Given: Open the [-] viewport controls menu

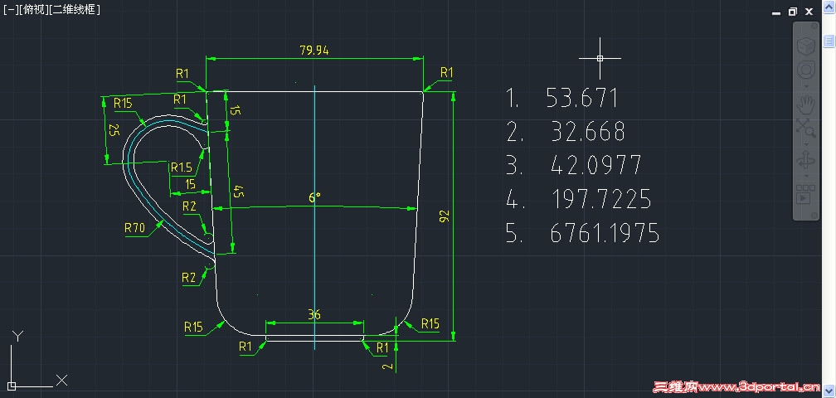Looking at the screenshot, I should point(10,9).
